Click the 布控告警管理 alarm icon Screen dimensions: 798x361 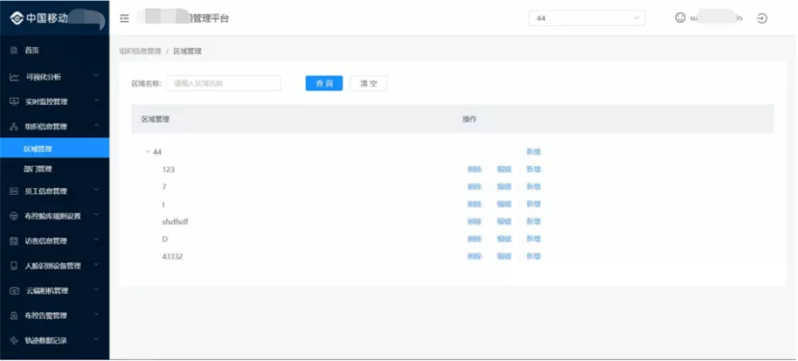[x=14, y=316]
